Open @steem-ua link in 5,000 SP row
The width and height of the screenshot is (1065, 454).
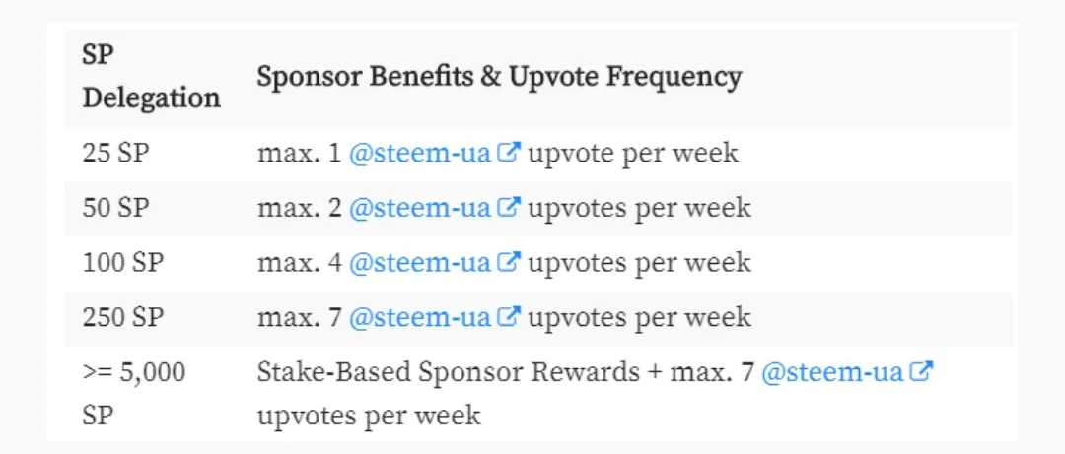tap(847, 372)
